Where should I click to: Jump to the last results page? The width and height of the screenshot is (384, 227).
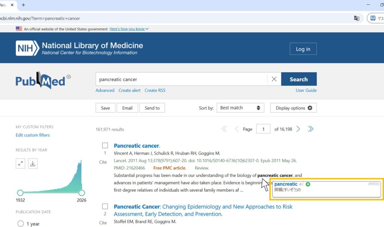[x=310, y=129]
